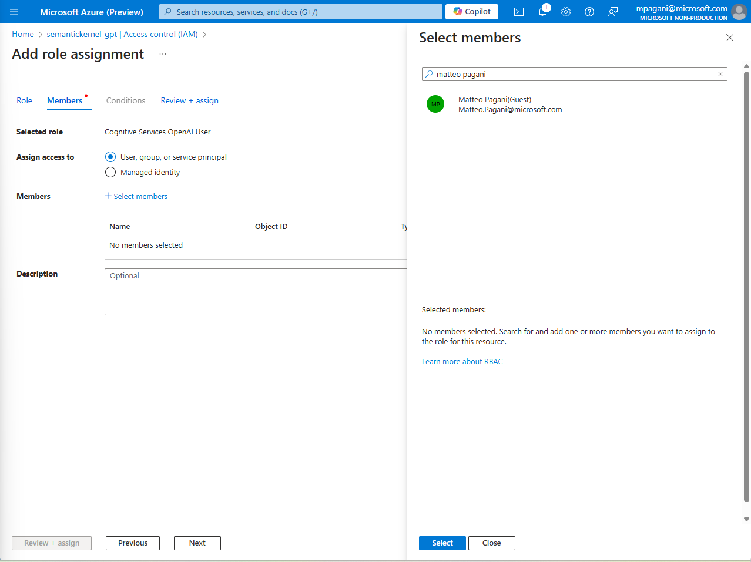The image size is (751, 562).
Task: Close the Select members panel
Action: tap(730, 38)
